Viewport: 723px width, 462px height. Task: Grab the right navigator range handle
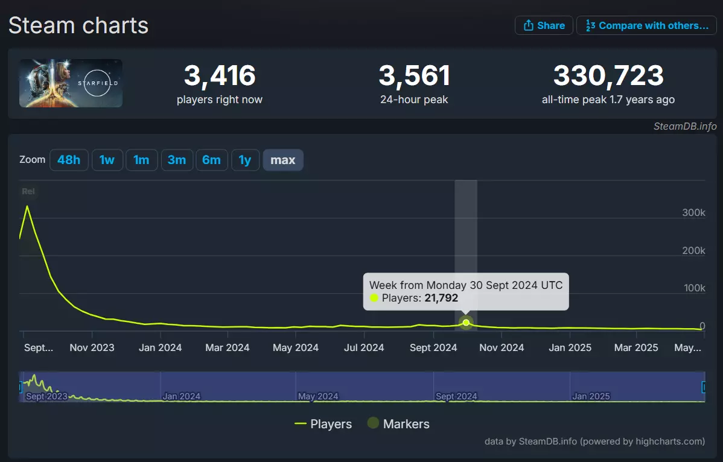click(x=704, y=387)
